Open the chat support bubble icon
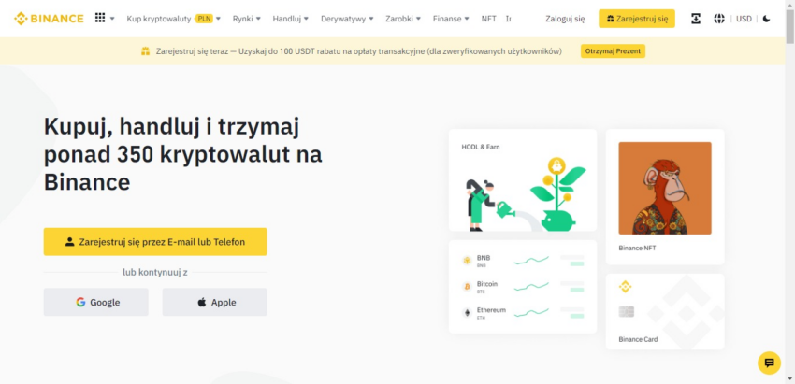This screenshot has width=795, height=384. [x=769, y=363]
